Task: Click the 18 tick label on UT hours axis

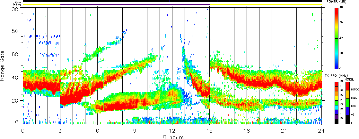Action: 247,131
